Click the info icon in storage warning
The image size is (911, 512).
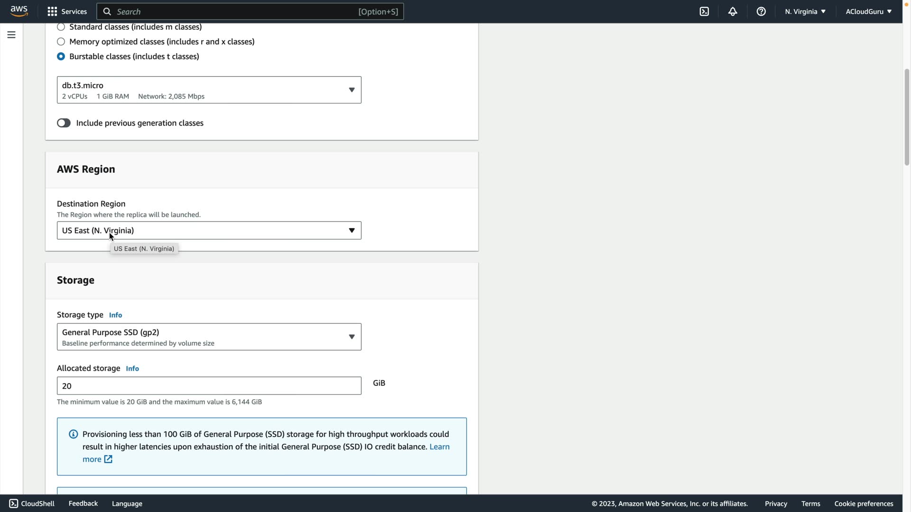click(74, 434)
